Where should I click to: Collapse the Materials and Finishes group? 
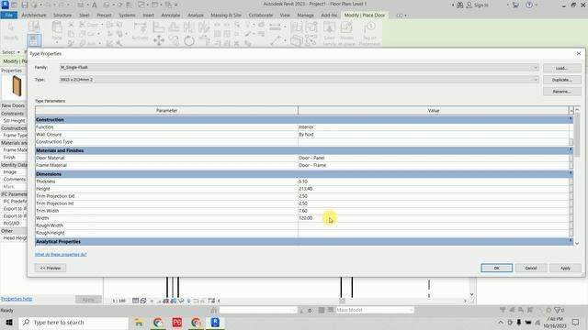point(571,150)
